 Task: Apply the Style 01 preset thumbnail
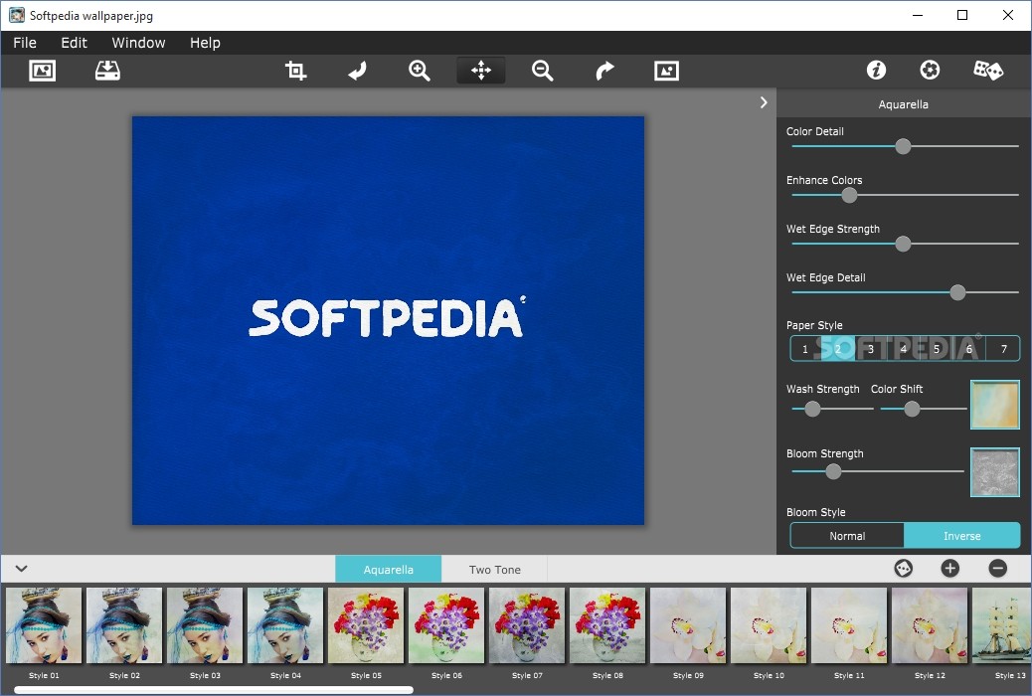click(x=44, y=625)
